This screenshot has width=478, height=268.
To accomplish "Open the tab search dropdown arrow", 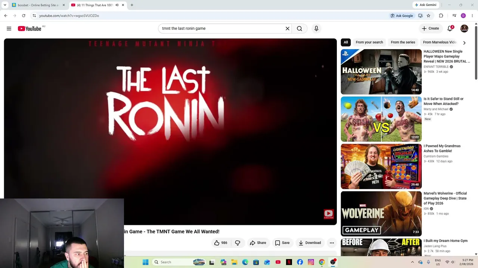I will [5, 5].
